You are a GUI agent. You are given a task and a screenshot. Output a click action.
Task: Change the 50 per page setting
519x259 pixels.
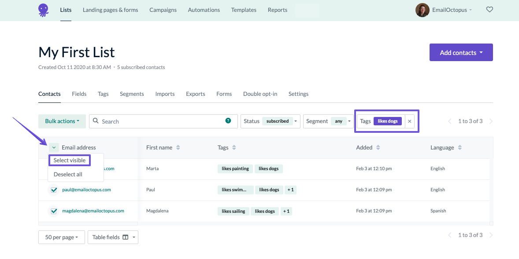[x=61, y=237]
